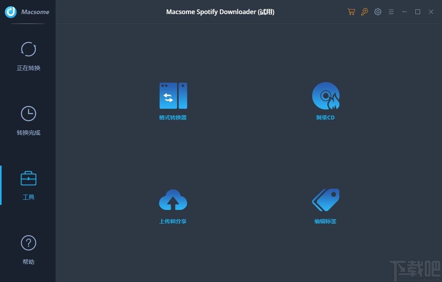This screenshot has height=282, width=442.
Task: Select the 正在转换 converting sidebar icon
Action: click(x=28, y=49)
